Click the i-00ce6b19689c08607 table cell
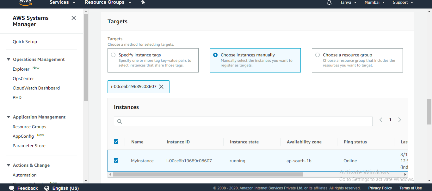 point(189,161)
